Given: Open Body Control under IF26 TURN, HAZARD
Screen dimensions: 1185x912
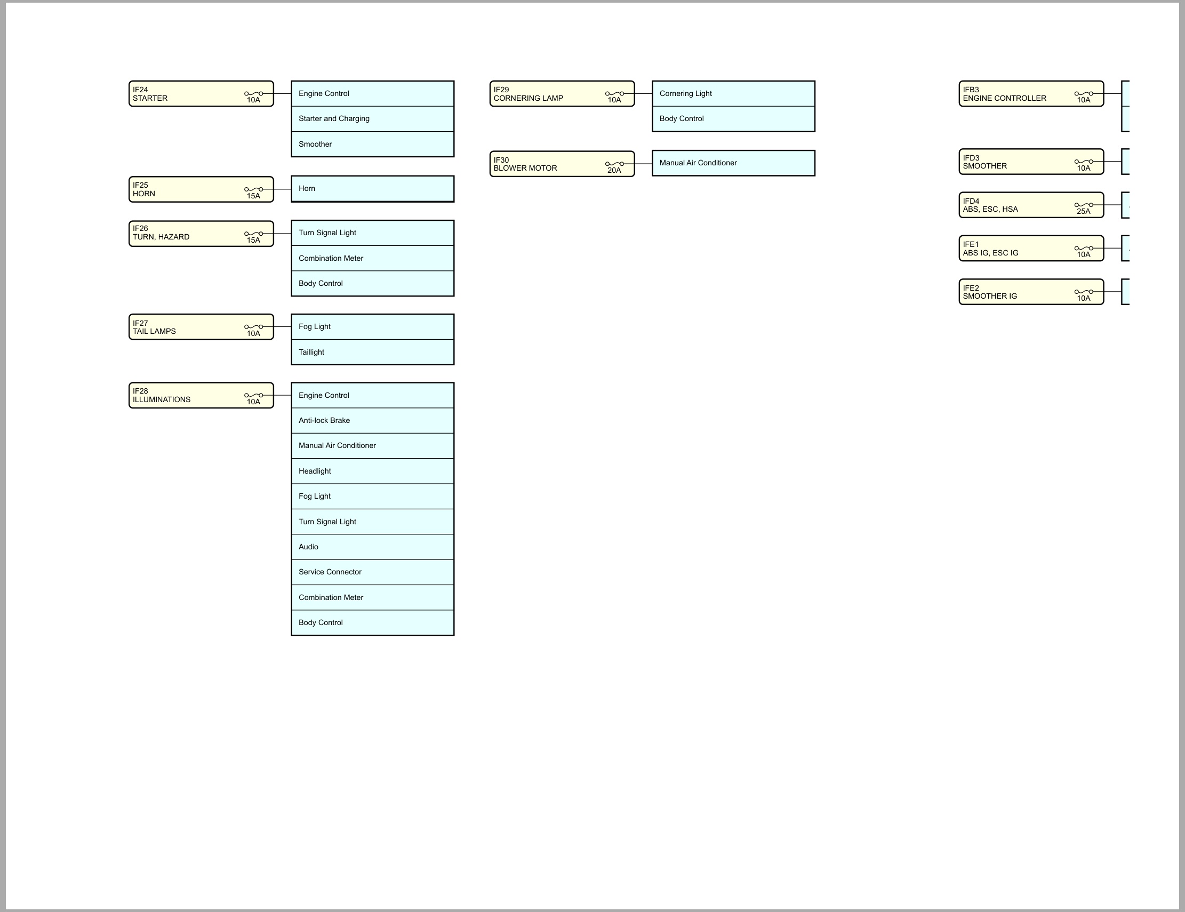Looking at the screenshot, I should (373, 284).
